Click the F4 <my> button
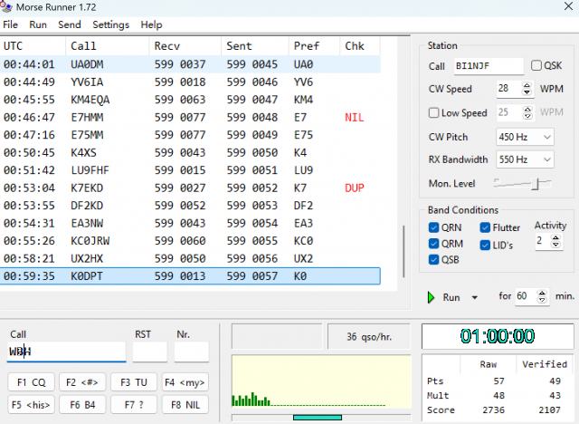This screenshot has width=579, height=424. [x=185, y=382]
